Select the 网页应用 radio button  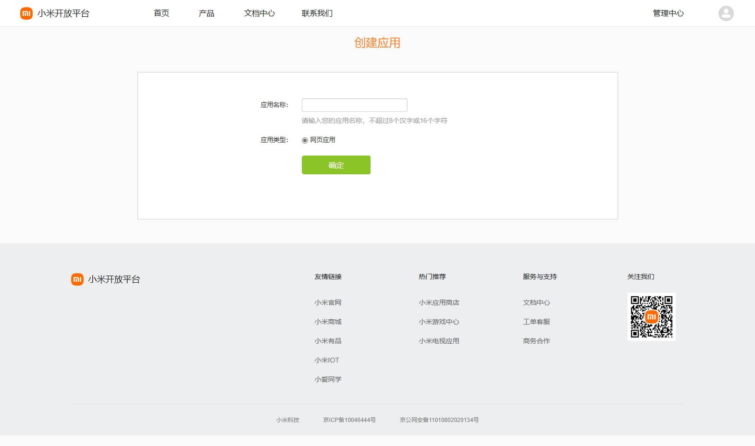pyautogui.click(x=305, y=140)
